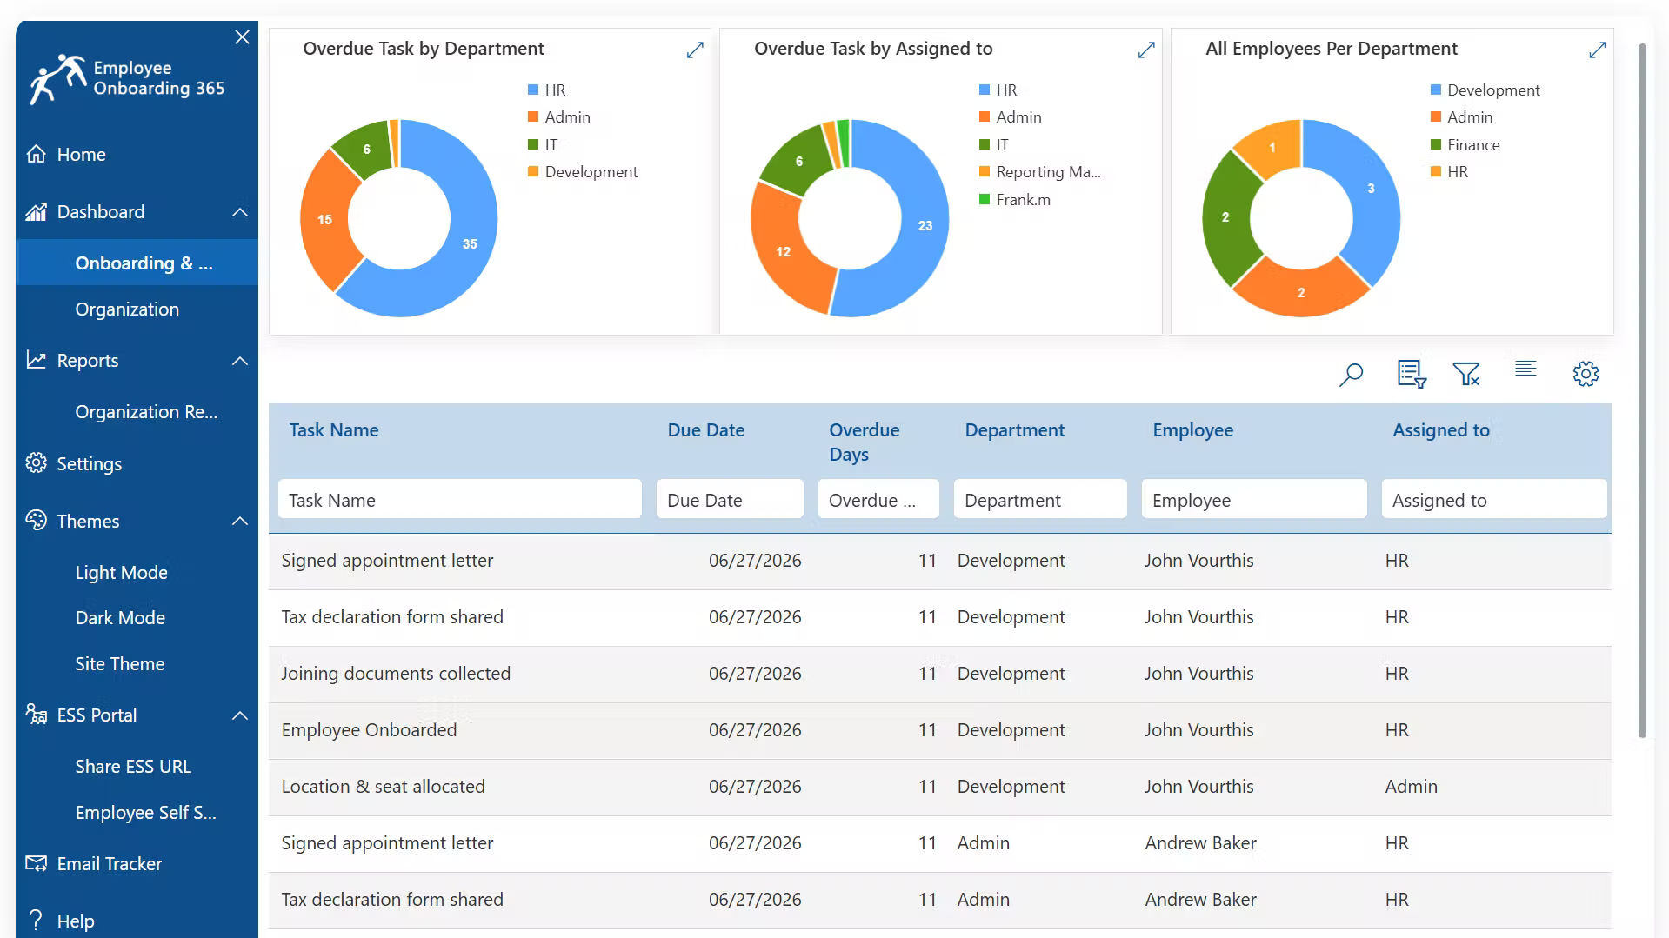Expand the Overdue Task by Assigned to chart

(1145, 50)
